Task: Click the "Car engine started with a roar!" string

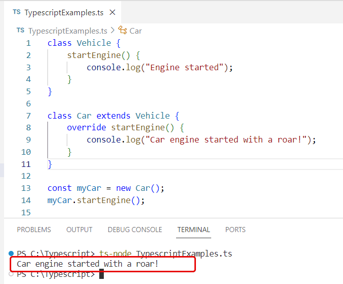Action: click(x=226, y=139)
